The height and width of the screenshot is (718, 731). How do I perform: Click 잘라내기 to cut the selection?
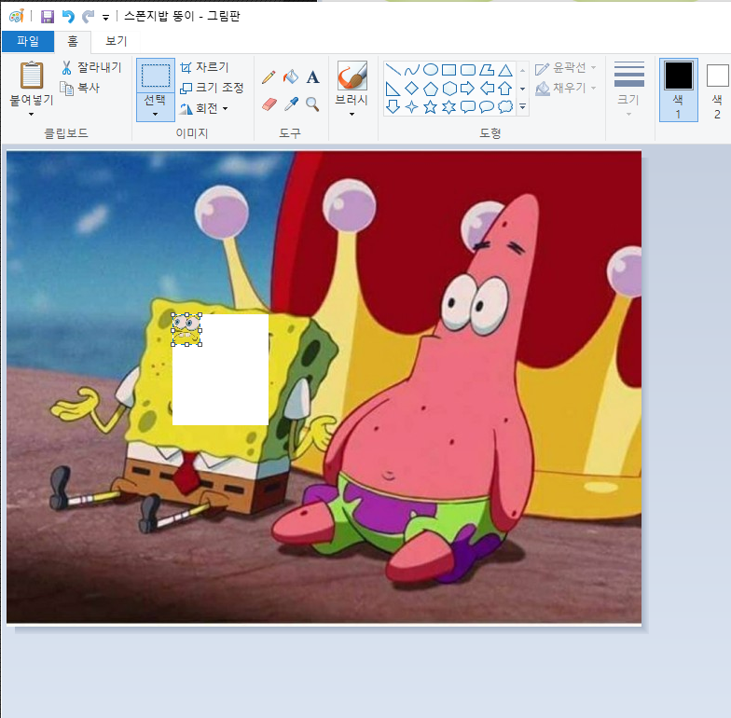tap(91, 67)
